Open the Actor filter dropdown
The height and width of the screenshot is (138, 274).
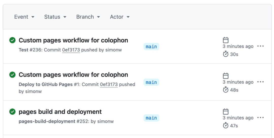tap(120, 17)
